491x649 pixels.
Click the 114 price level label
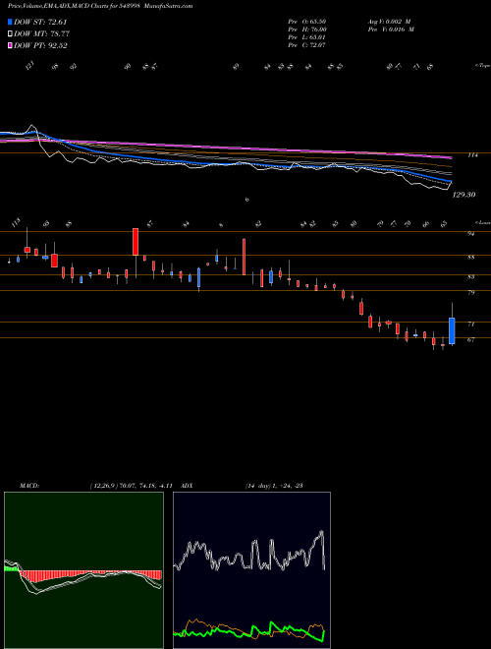click(472, 155)
